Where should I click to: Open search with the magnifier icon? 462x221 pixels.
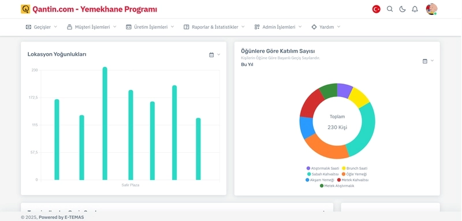390,9
